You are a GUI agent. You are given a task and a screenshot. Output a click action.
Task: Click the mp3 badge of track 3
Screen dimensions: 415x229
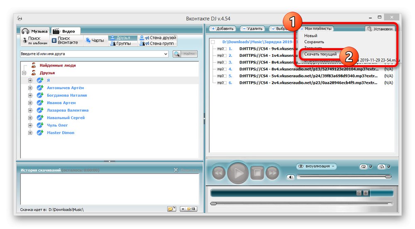[221, 62]
